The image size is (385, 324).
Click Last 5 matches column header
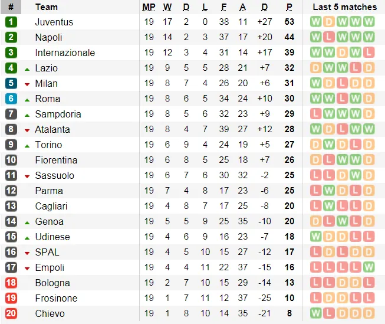point(344,7)
